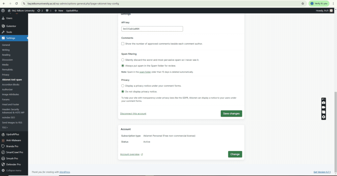Click the user avatar beside Howdy, PuTI
This screenshot has width=337, height=176.
point(331,11)
